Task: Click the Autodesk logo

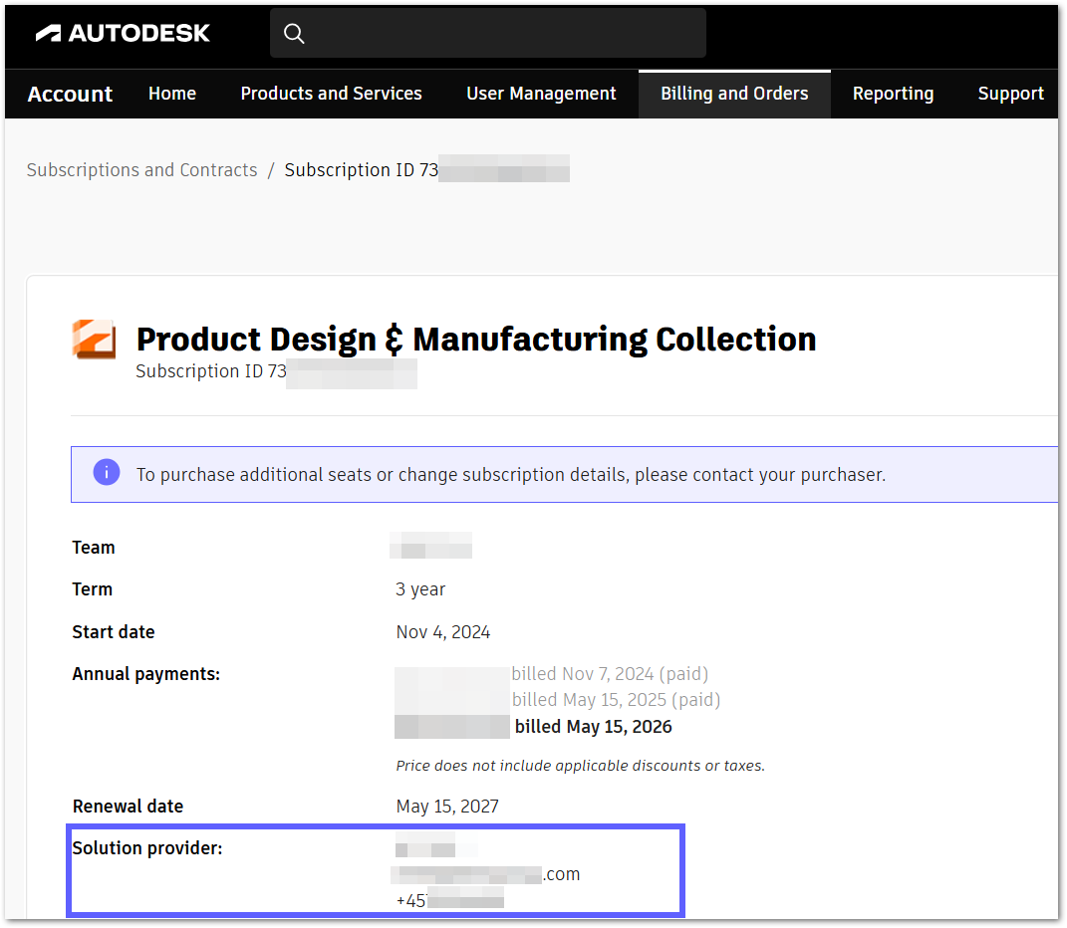Action: (122, 32)
